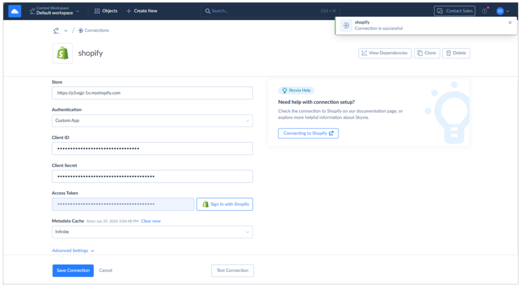The width and height of the screenshot is (521, 288).
Task: Click the workspace breadcrumb icon
Action: [x=56, y=30]
